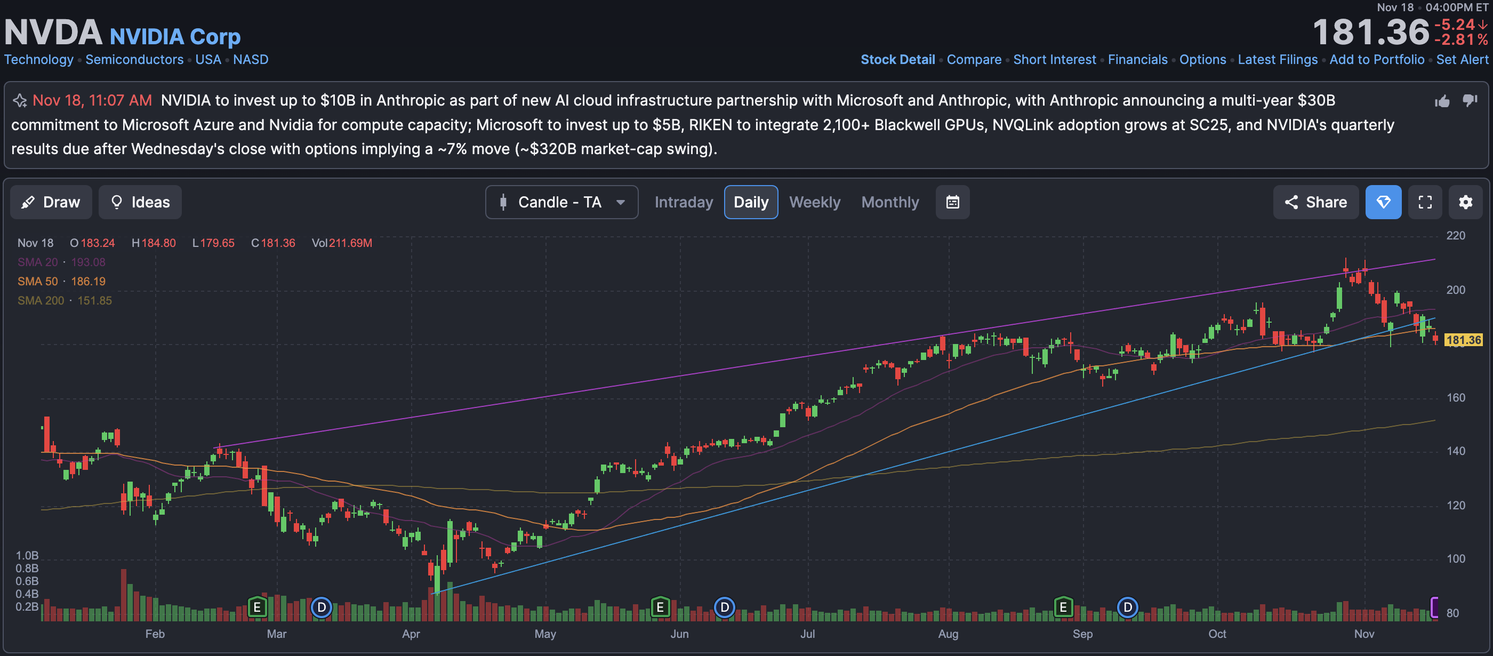Toggle SMA 20 indicator label

pyautogui.click(x=38, y=262)
